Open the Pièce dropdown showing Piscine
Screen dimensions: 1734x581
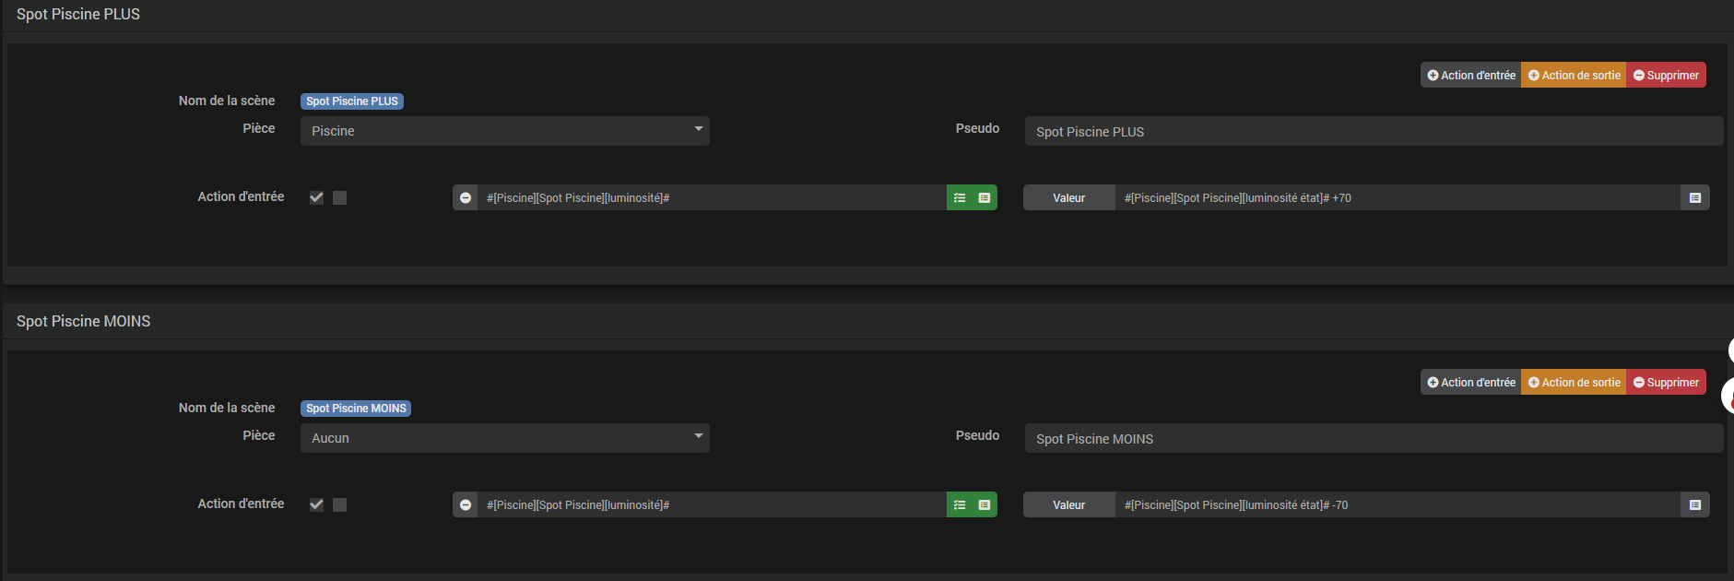coord(504,131)
